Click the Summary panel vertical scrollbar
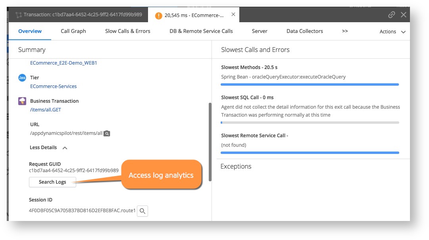 click(x=210, y=142)
